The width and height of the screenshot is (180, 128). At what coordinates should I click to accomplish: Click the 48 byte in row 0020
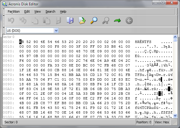pos(78,51)
